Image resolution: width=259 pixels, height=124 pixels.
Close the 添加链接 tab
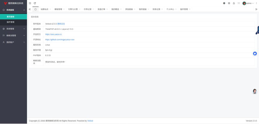135,9
